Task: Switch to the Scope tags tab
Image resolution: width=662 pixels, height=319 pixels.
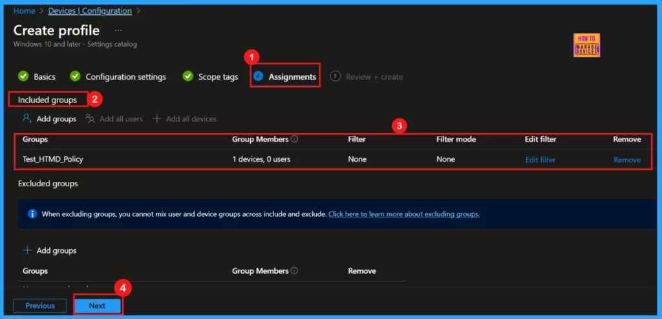Action: pos(219,77)
